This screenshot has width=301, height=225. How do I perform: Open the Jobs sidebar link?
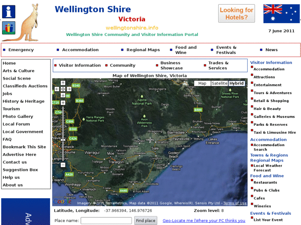point(7,94)
